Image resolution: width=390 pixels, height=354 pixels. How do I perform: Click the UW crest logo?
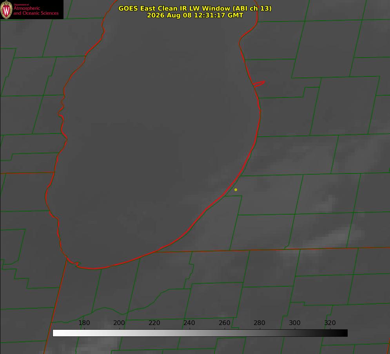coord(6,9)
